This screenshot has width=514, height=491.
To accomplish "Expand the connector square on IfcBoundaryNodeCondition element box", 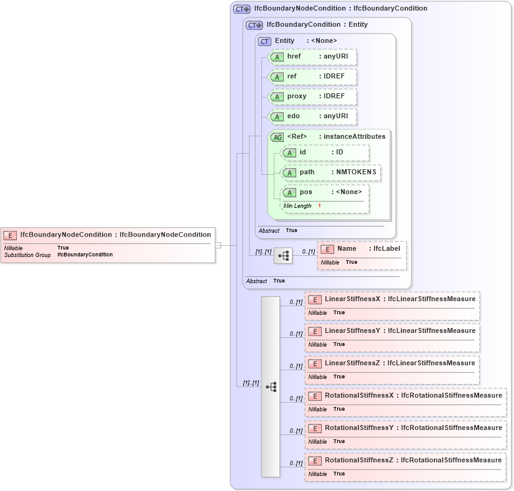I will tap(218, 246).
